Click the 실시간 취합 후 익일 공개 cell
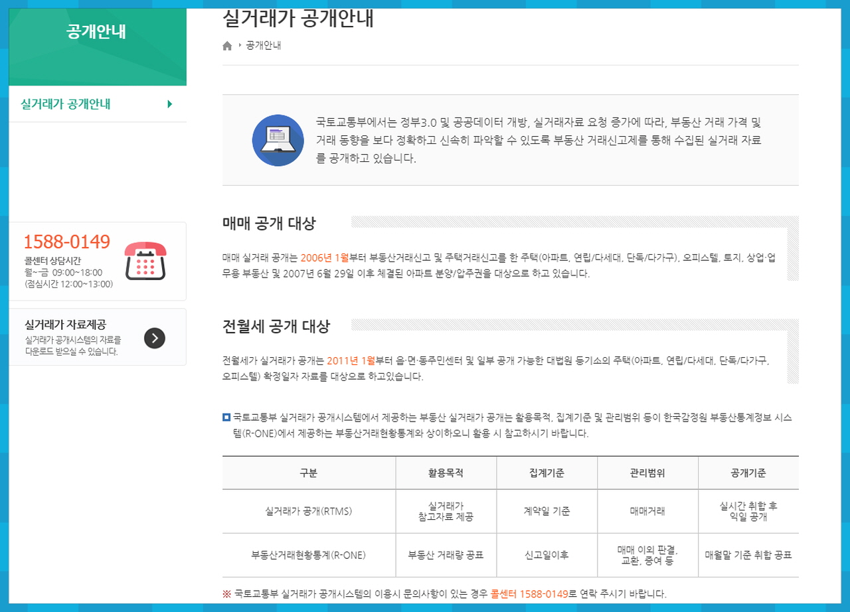Screen dimensions: 850x612 (748, 512)
